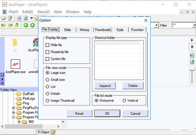Enable the Hide file checkbox
Screen dimensions: 196x135
pos(47,45)
